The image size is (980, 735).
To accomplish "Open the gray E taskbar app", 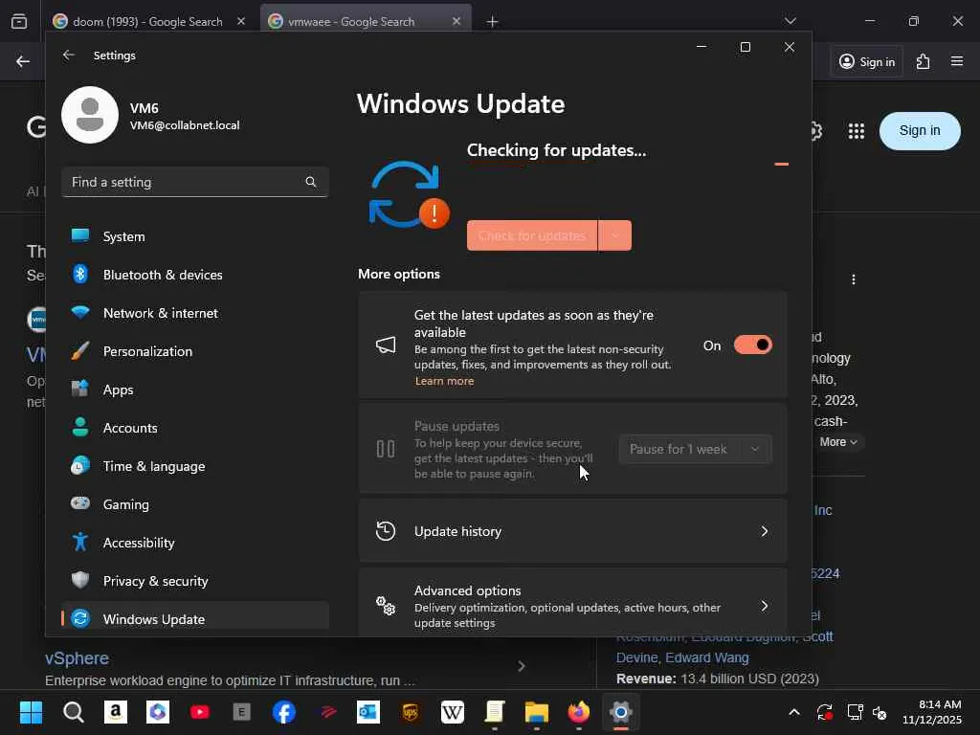I will (241, 712).
